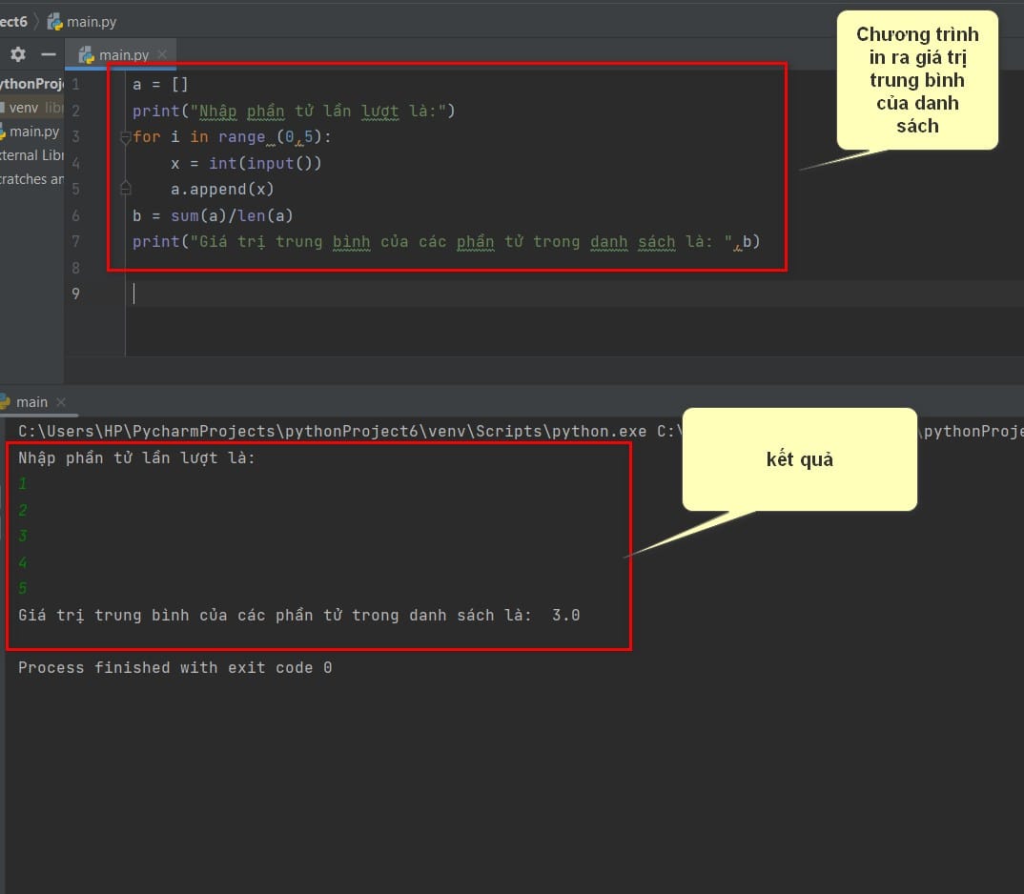Viewport: 1024px width, 894px height.
Task: Click line number 9 in gutter
Action: tap(75, 294)
